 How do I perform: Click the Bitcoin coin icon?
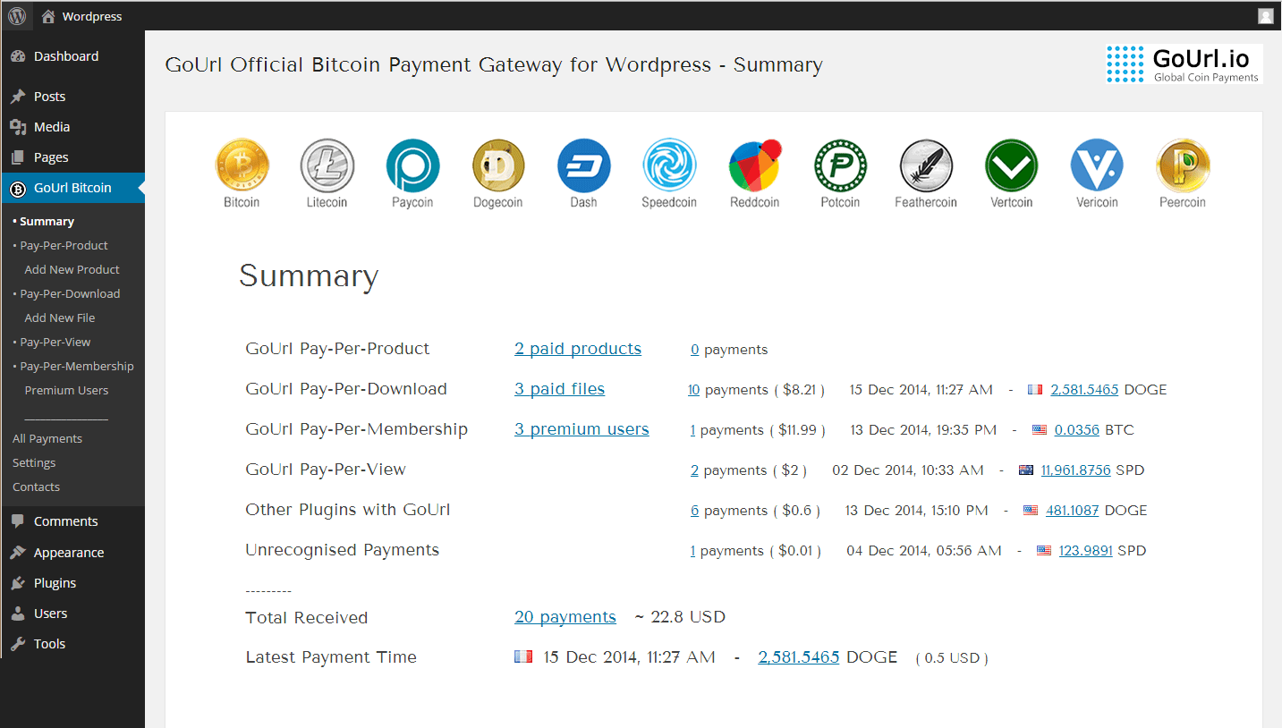(242, 166)
